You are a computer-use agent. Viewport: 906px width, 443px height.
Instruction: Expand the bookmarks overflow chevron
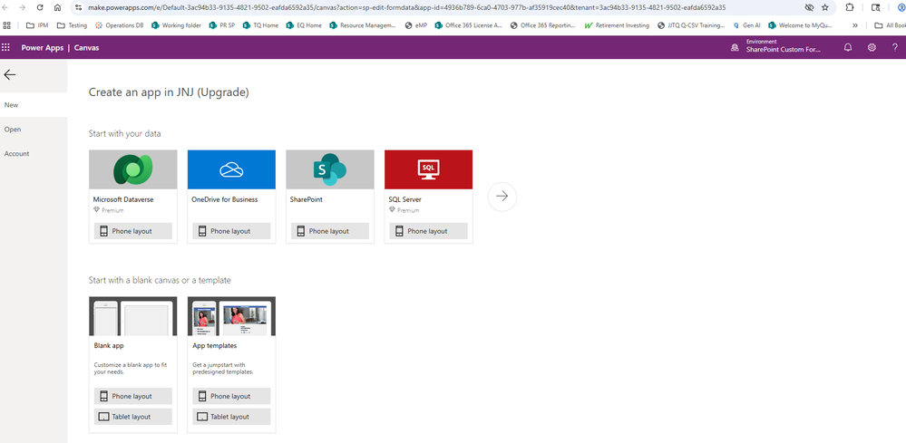[855, 25]
